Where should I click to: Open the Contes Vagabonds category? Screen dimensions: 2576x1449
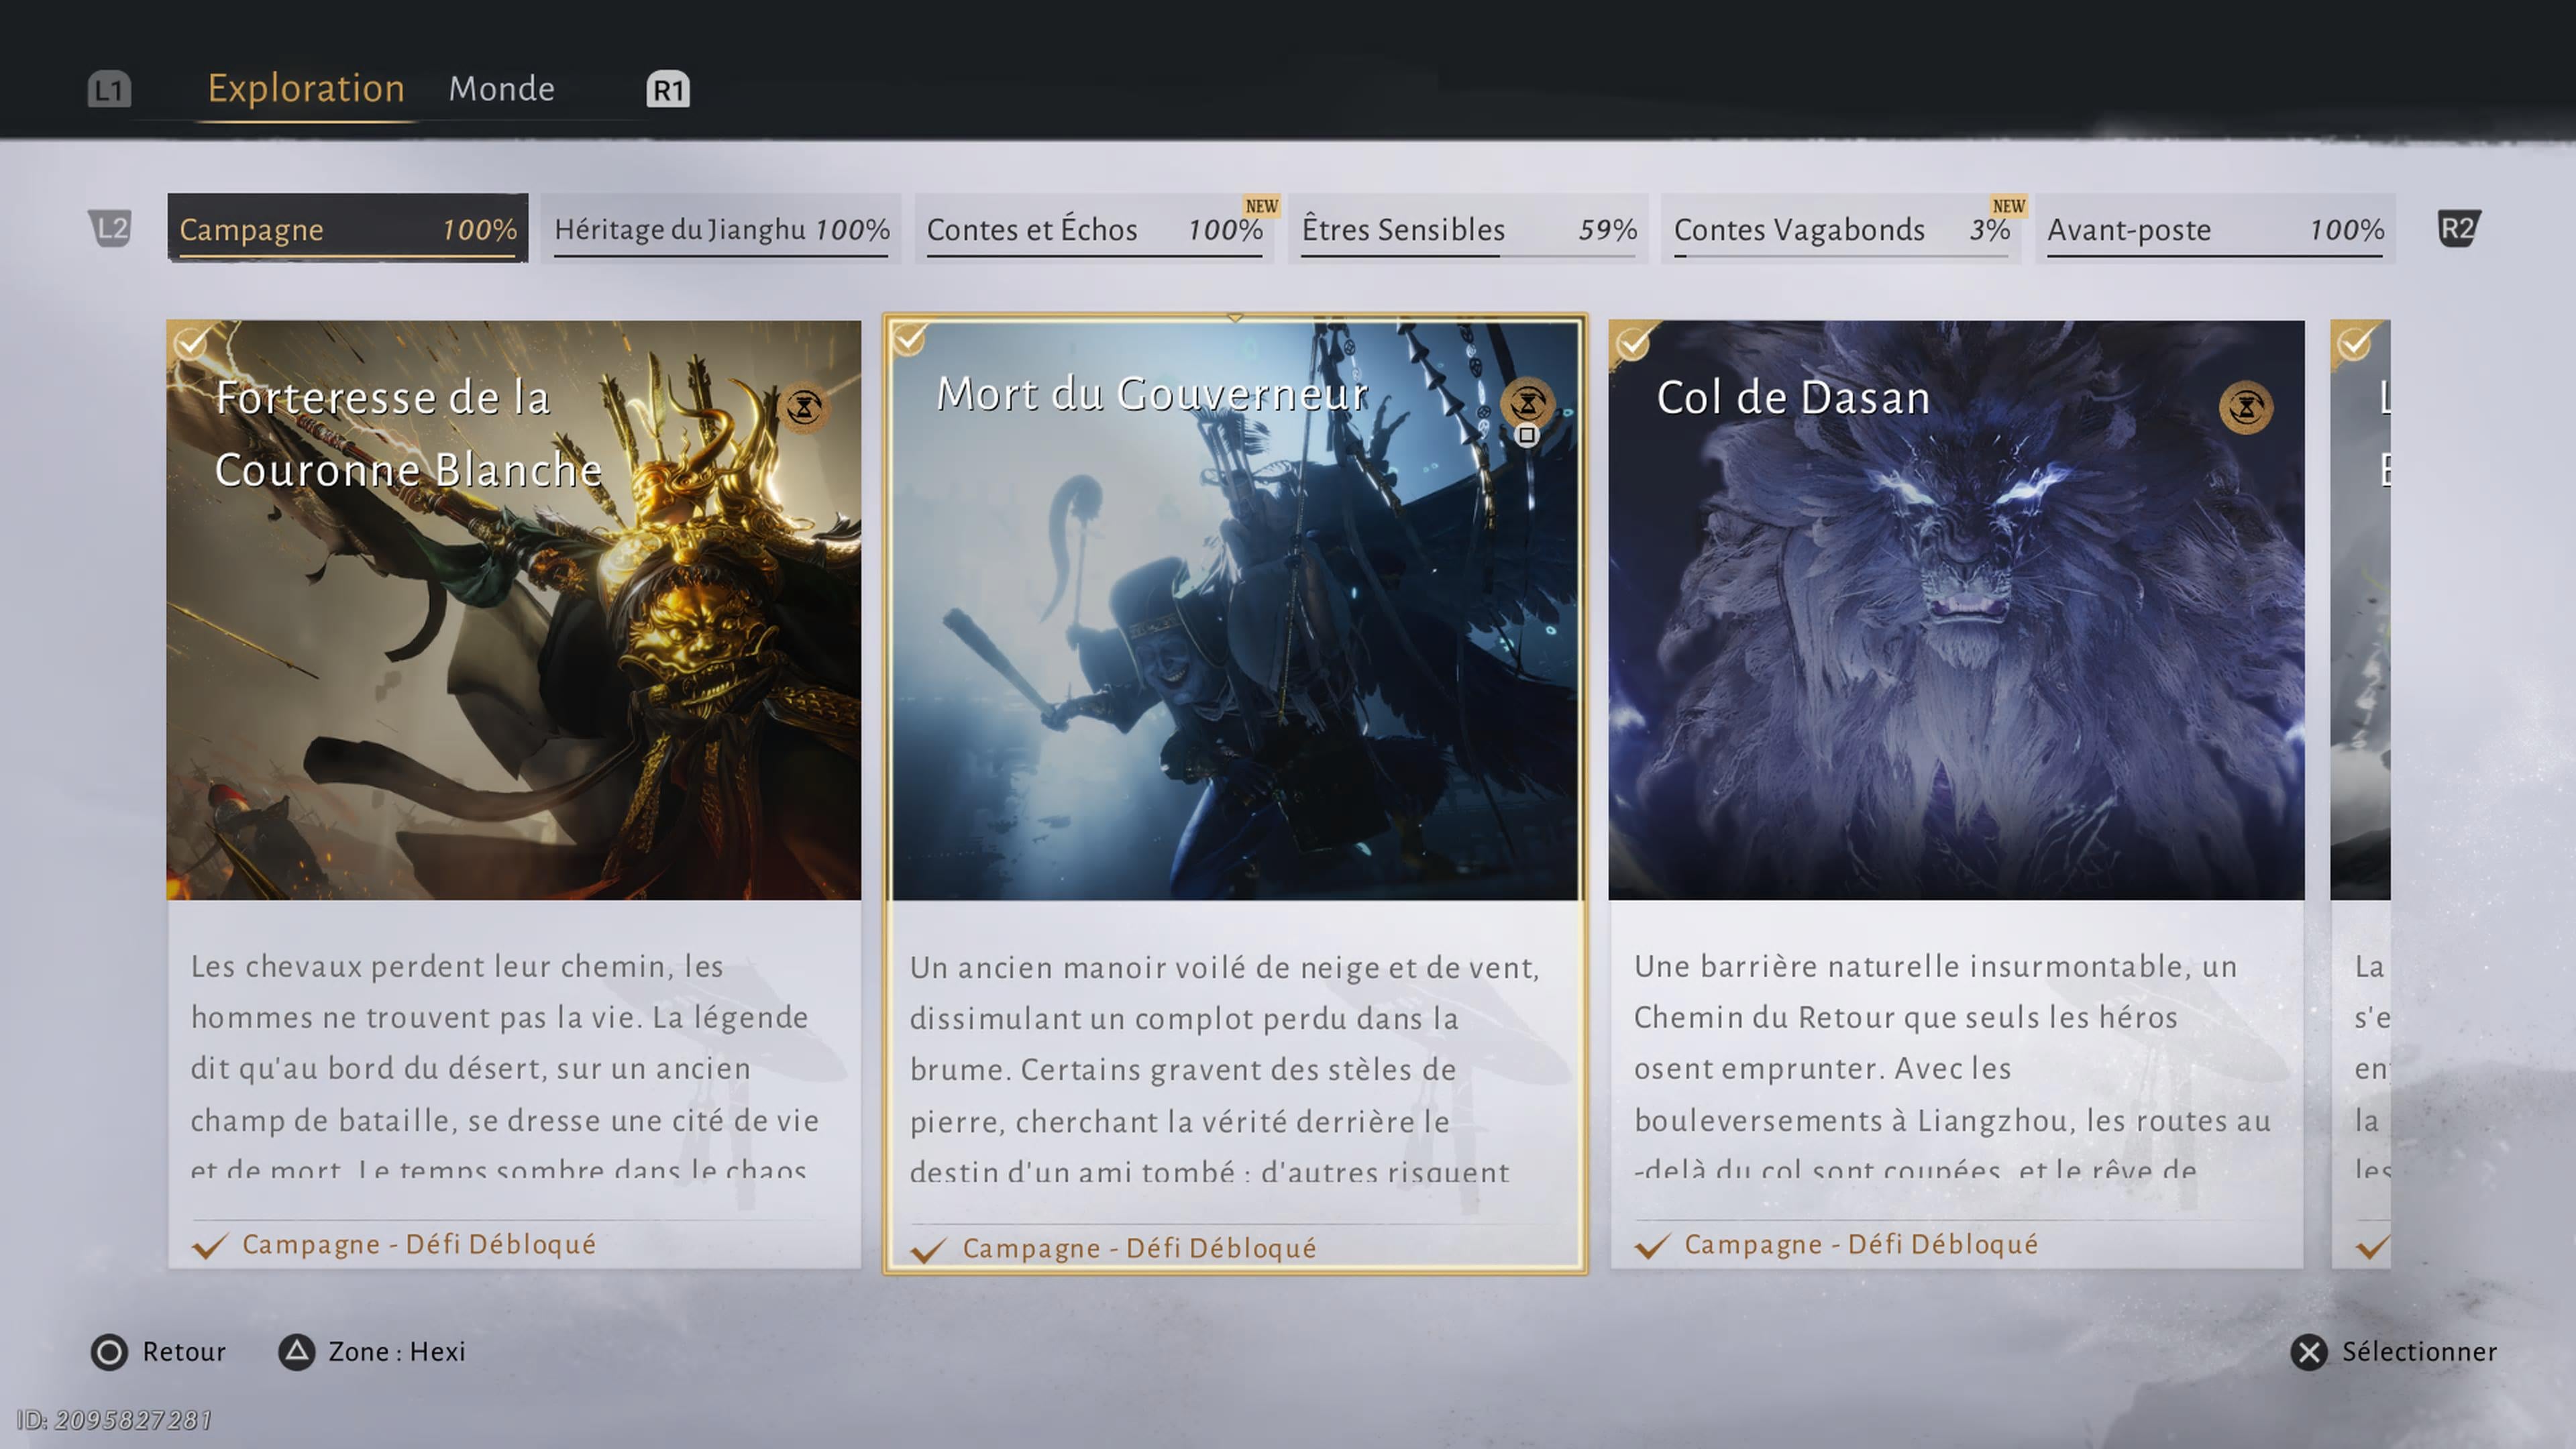pos(1841,229)
